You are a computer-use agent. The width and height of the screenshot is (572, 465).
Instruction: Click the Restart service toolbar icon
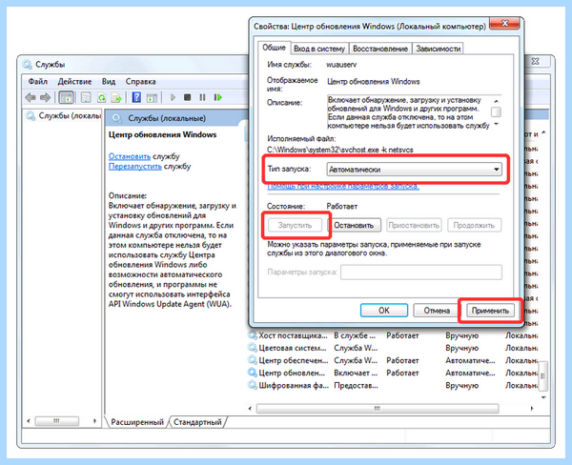click(x=218, y=97)
